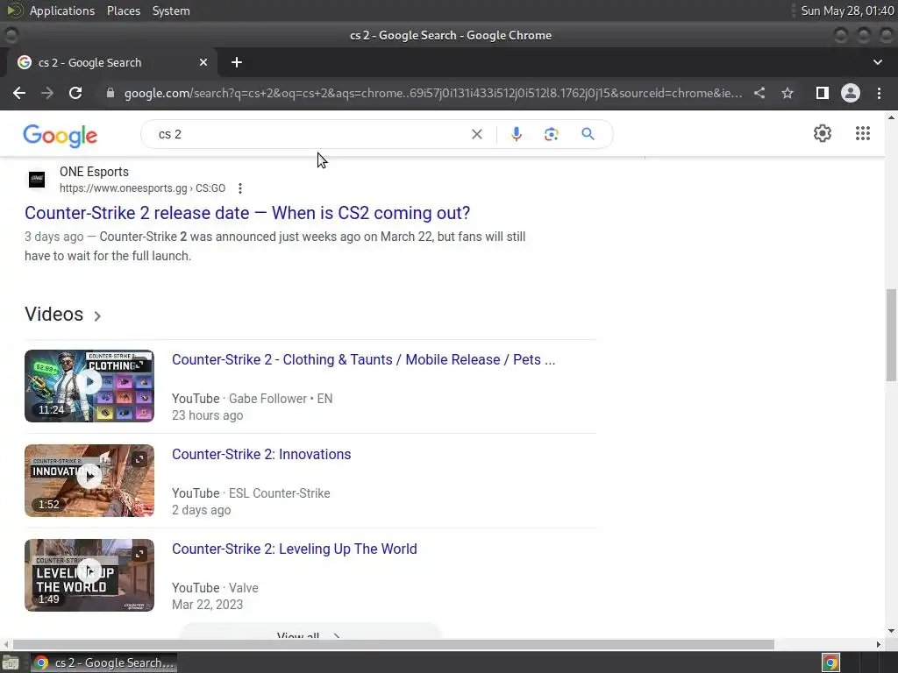Clear the search box text
898x673 pixels.
click(x=476, y=134)
